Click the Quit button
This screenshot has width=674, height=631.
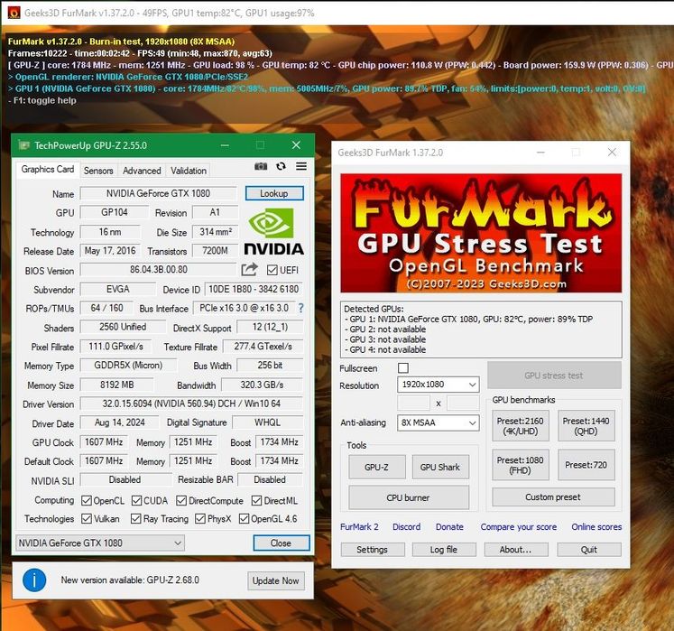coord(589,549)
